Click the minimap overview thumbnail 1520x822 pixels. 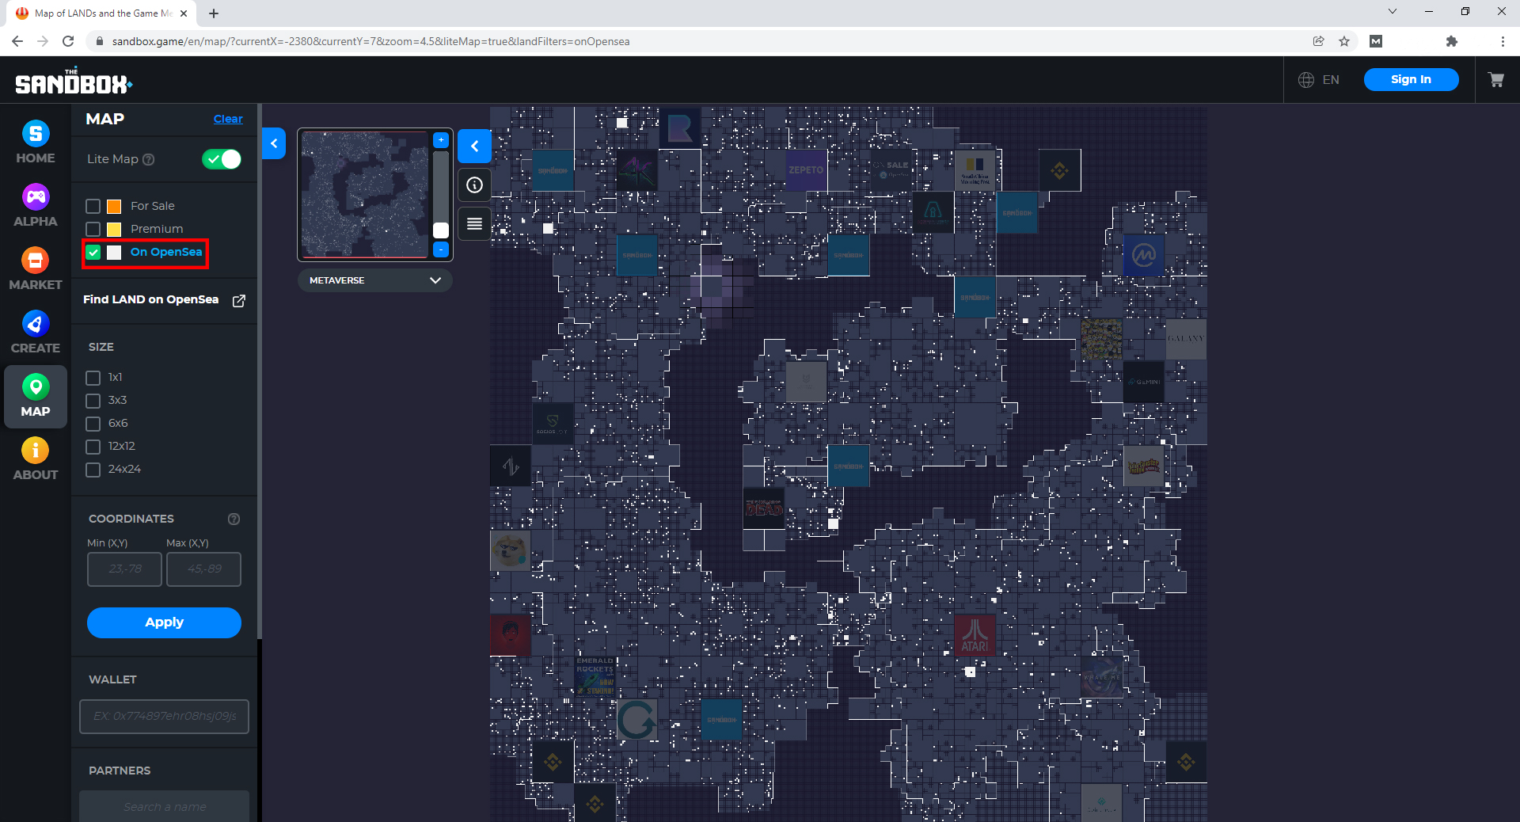(x=365, y=195)
